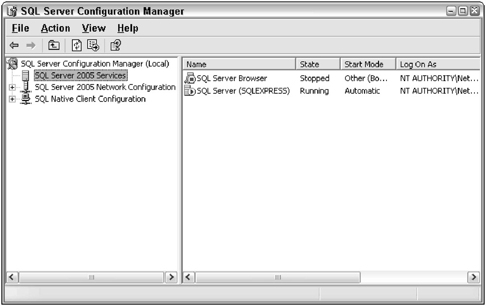Sort services by the Name column header
Viewport: 486px width, 306px height.
(x=239, y=64)
